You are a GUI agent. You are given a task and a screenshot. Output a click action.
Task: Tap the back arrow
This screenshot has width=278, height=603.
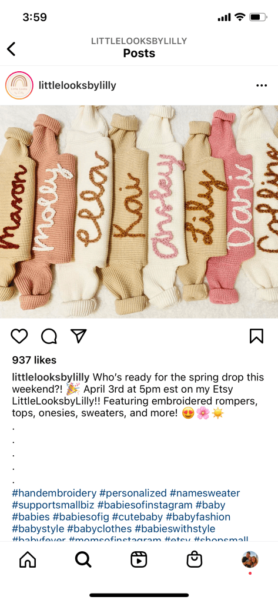[12, 49]
